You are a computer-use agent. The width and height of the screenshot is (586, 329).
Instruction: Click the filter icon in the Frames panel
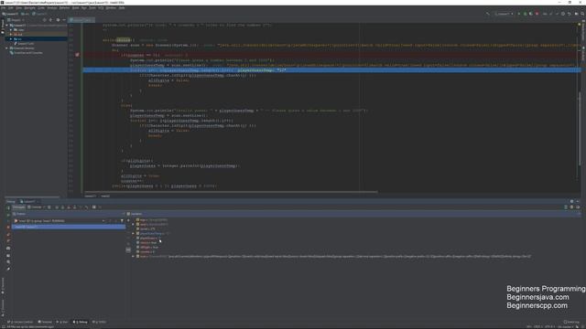[122, 221]
